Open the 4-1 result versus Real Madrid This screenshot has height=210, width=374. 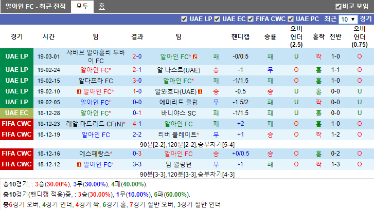click(x=137, y=124)
